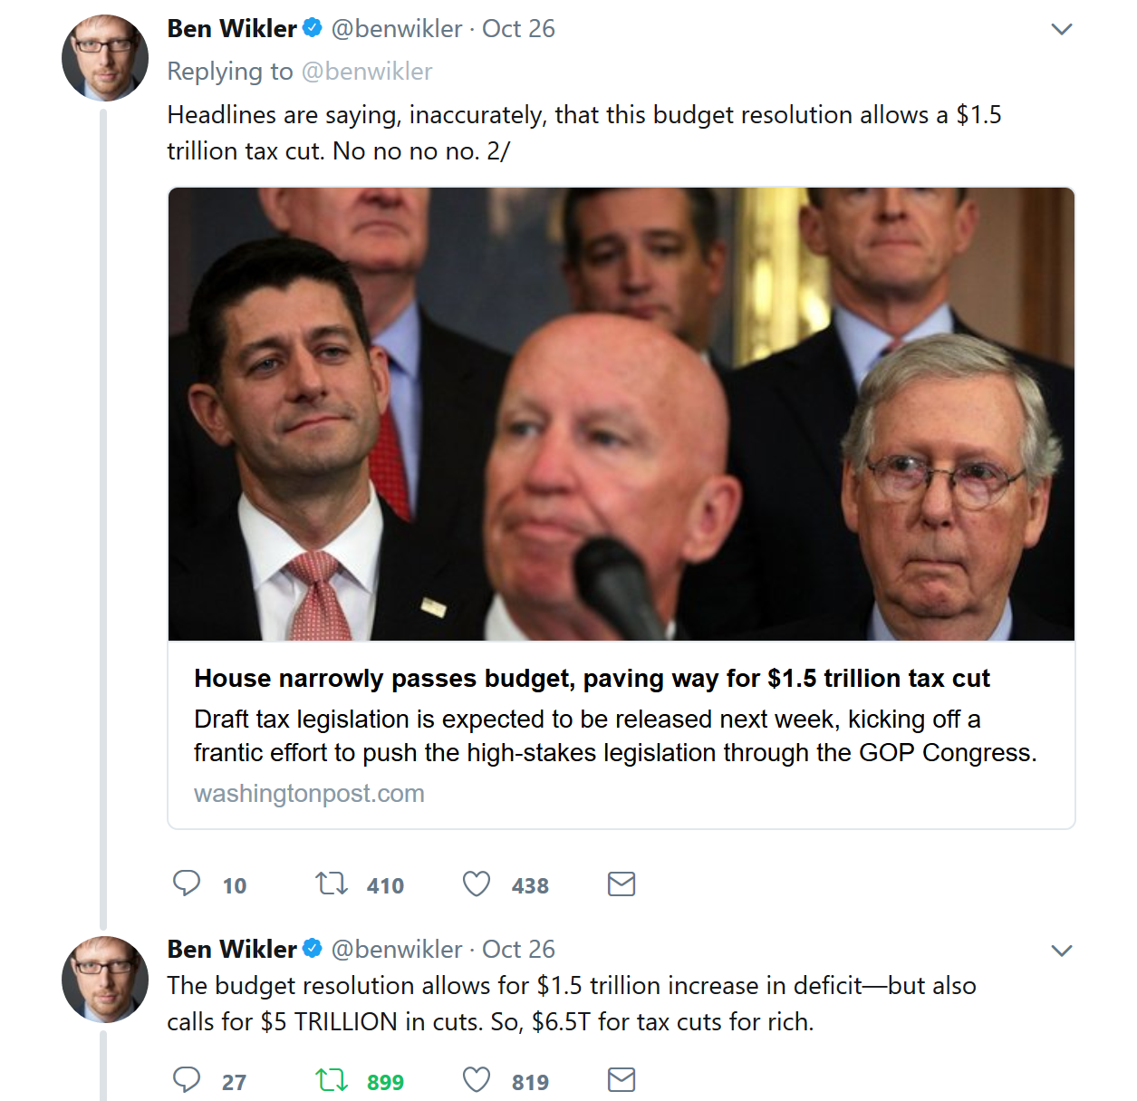Open the washingtonpost.com article card headline
1137x1101 pixels.
pos(592,679)
